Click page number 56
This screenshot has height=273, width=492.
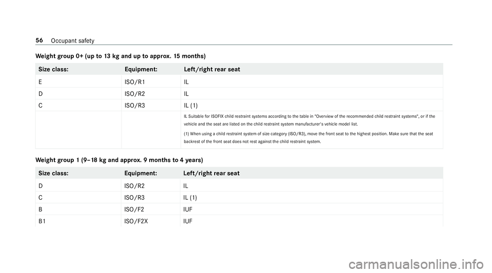pos(39,40)
